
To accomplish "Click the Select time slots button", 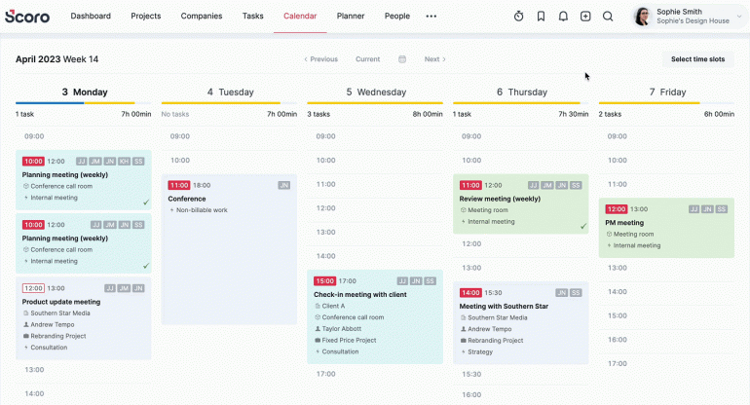I will click(x=697, y=59).
